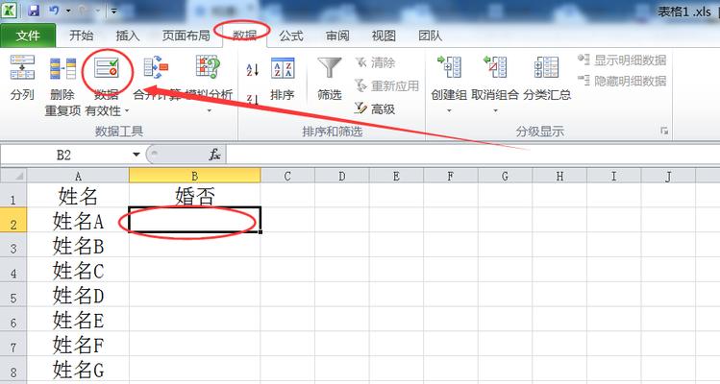720x384 pixels.
Task: Switch to the Review (审阅) tab
Action: [337, 36]
